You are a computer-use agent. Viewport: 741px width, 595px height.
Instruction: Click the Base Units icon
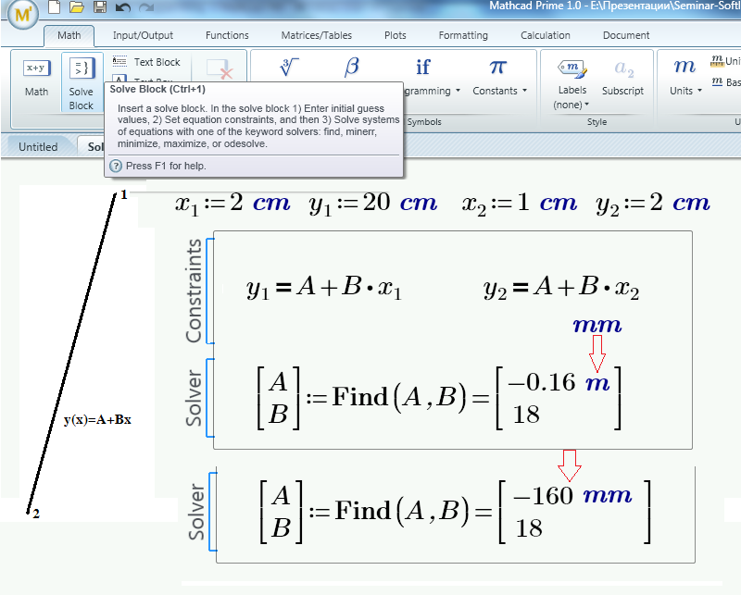click(x=717, y=81)
